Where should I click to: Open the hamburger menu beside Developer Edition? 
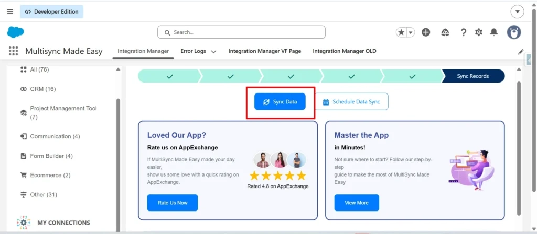10,11
